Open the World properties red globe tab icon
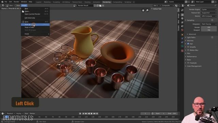 point(182,30)
